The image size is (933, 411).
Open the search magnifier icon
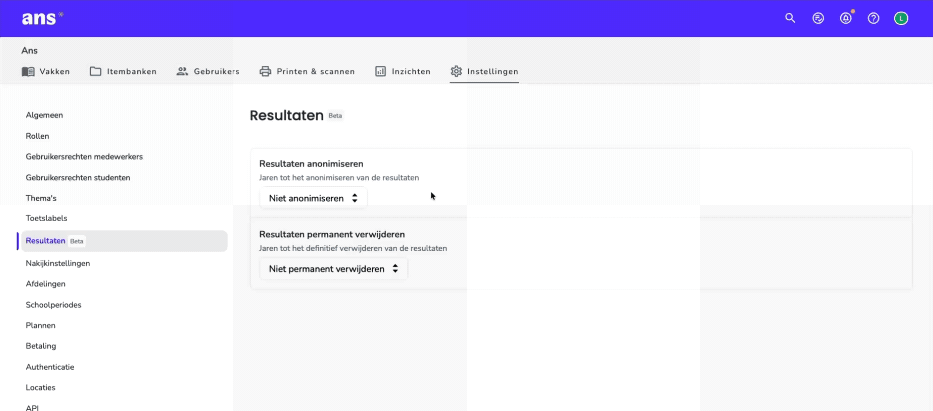790,18
